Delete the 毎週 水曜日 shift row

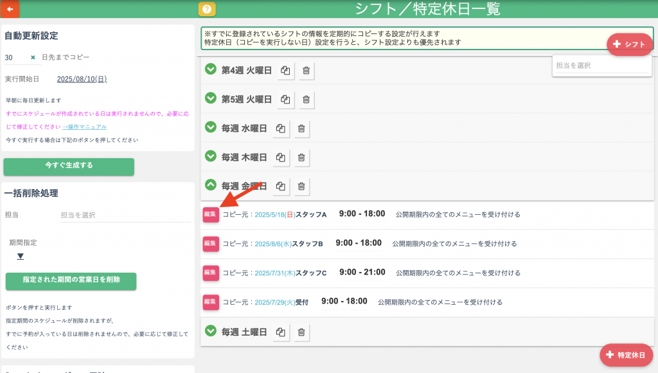tap(301, 129)
